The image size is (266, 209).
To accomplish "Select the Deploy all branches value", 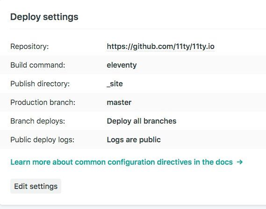I will tap(142, 121).
